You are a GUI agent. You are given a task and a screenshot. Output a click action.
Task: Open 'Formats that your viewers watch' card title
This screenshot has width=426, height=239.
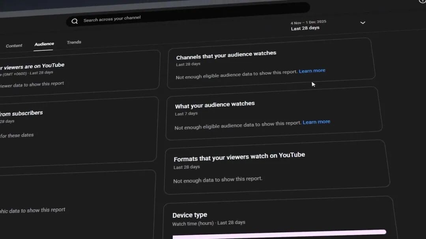click(x=239, y=157)
